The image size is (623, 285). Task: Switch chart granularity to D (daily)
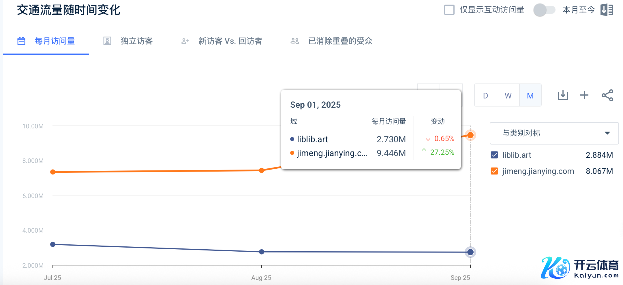[x=485, y=95]
